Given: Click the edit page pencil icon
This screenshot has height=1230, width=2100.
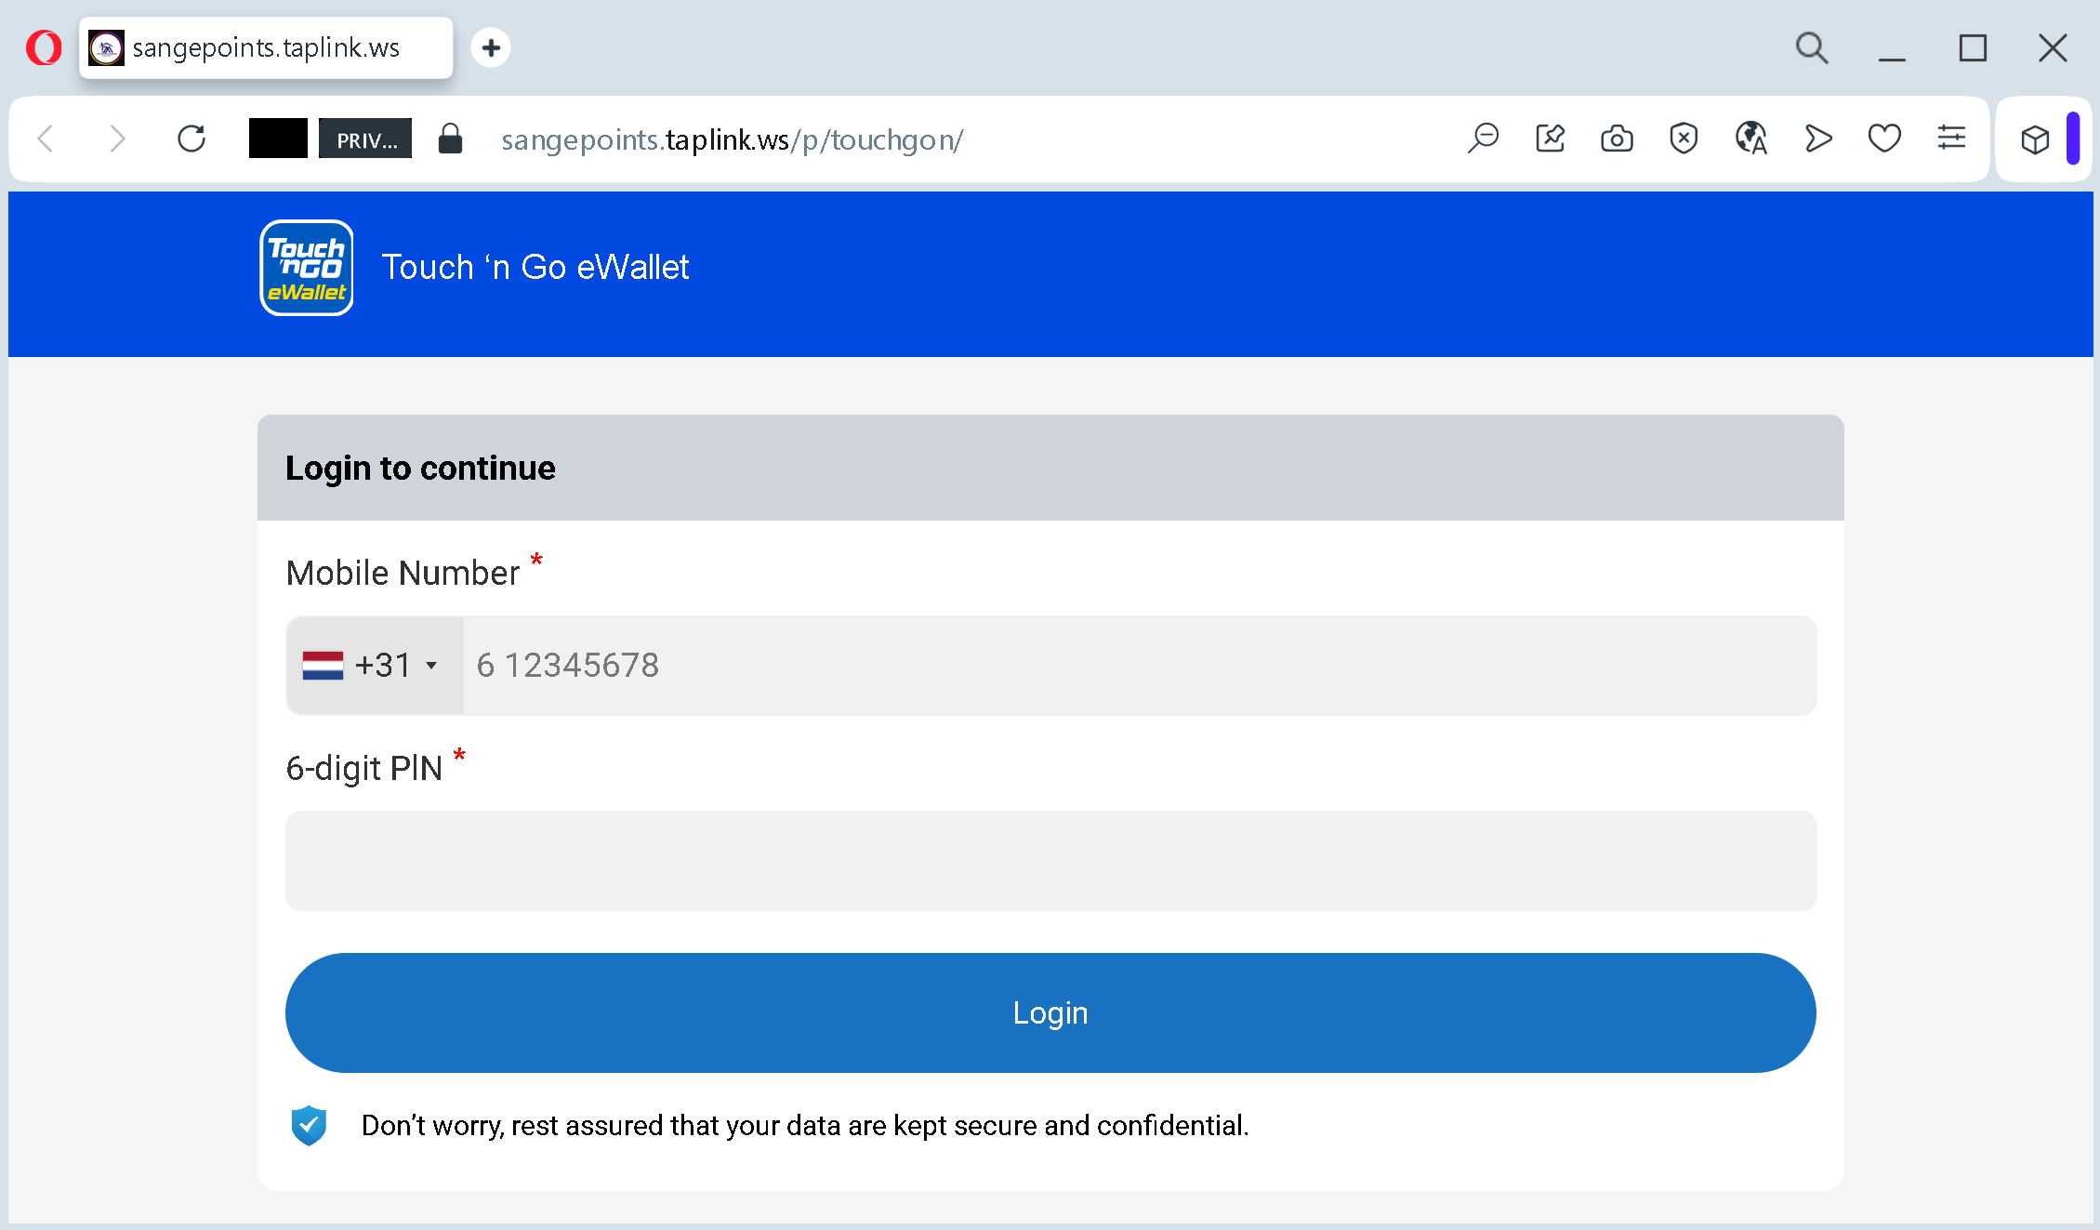Looking at the screenshot, I should pyautogui.click(x=1550, y=139).
